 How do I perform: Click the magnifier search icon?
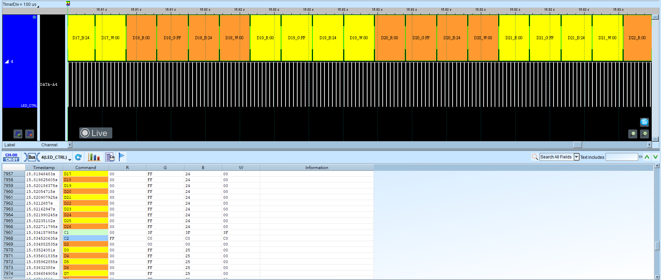click(x=535, y=157)
